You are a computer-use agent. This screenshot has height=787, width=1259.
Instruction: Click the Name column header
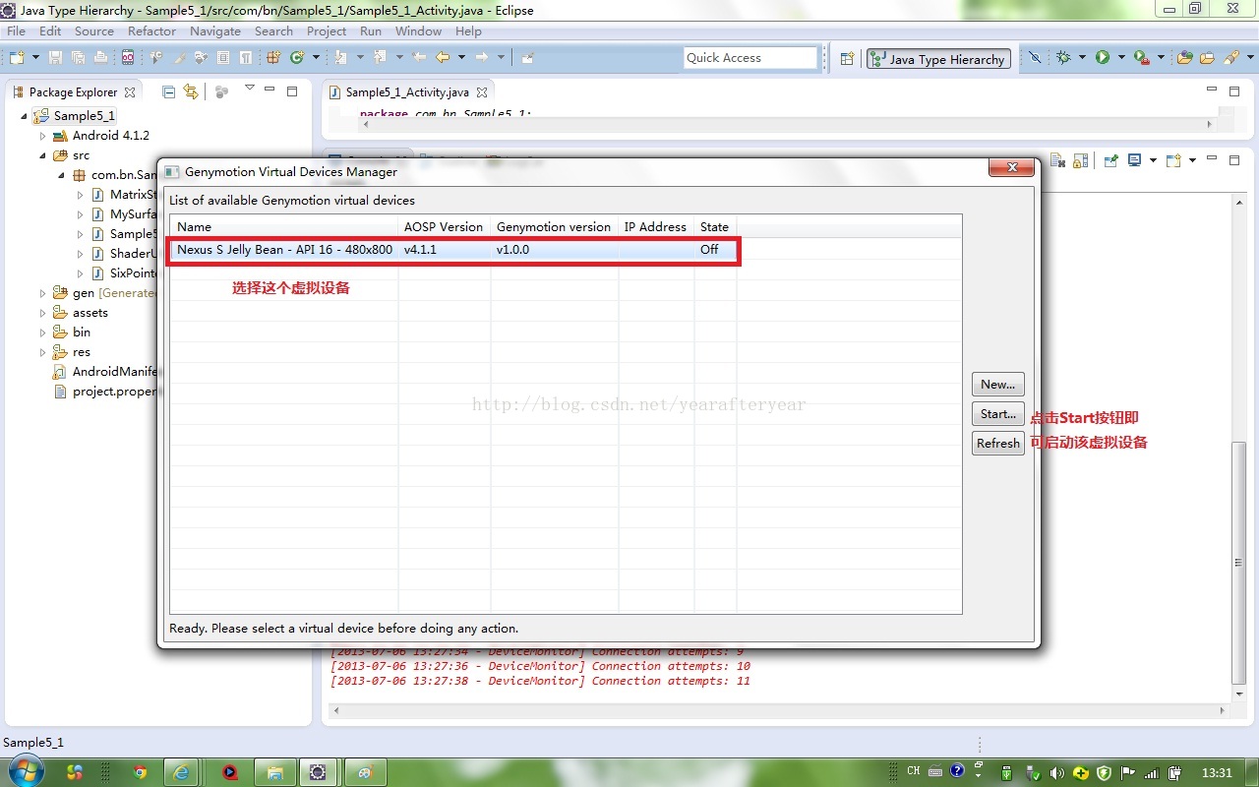pos(284,227)
